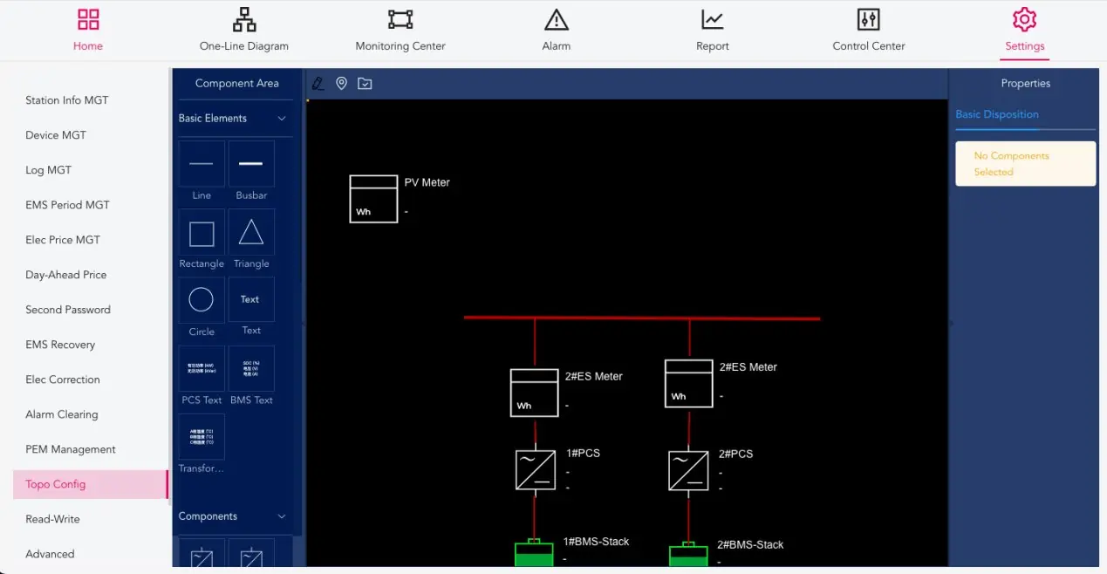Collapse the Components section
This screenshot has width=1107, height=574.
pyautogui.click(x=282, y=516)
